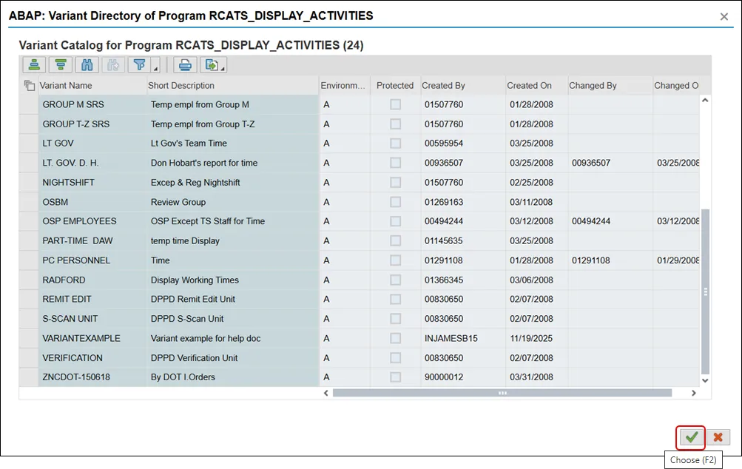This screenshot has height=469, width=742.
Task: Click the horizontal scrollbar right arrow
Action: [x=693, y=393]
